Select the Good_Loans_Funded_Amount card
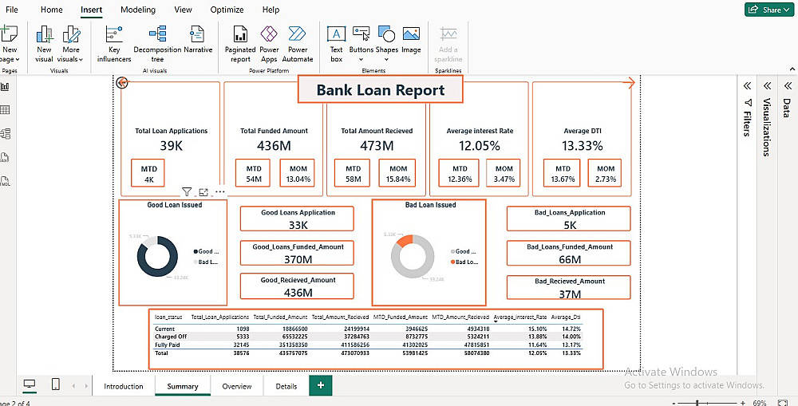 (x=297, y=253)
